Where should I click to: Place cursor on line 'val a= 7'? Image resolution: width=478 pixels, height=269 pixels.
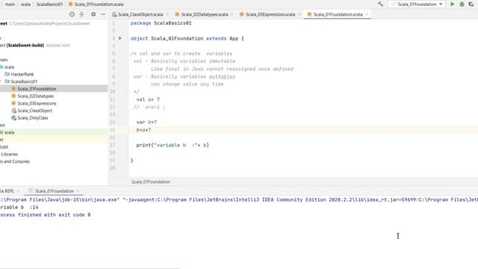pos(148,99)
